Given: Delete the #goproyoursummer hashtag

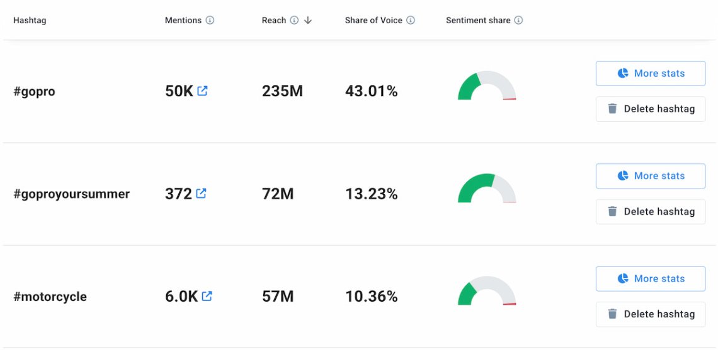Looking at the screenshot, I should [x=650, y=212].
